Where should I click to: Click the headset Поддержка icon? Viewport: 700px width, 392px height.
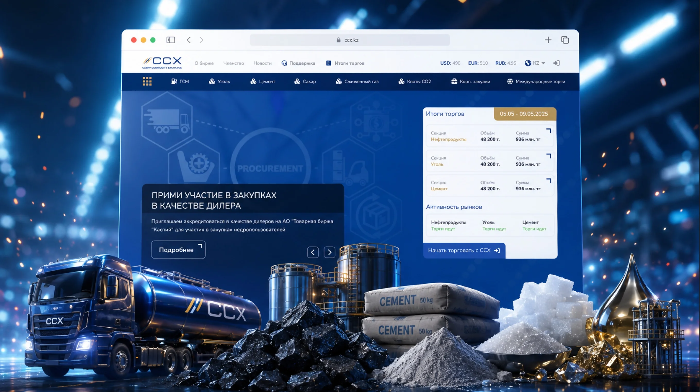284,63
